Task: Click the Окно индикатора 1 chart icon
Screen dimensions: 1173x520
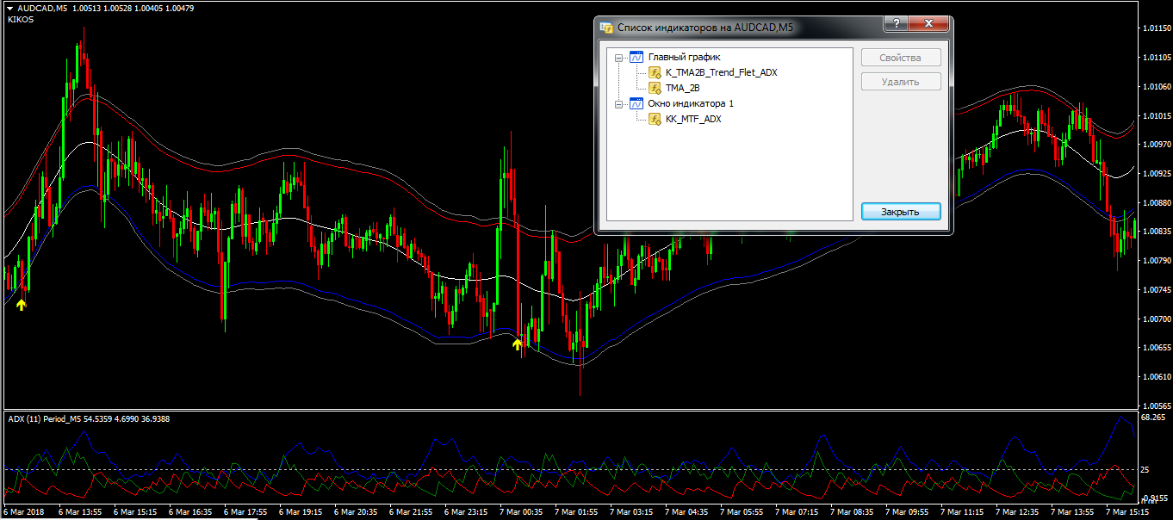Action: 636,103
